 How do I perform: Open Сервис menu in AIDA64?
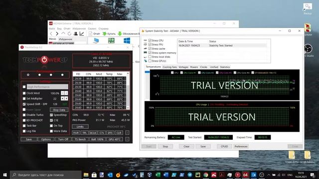point(92,29)
